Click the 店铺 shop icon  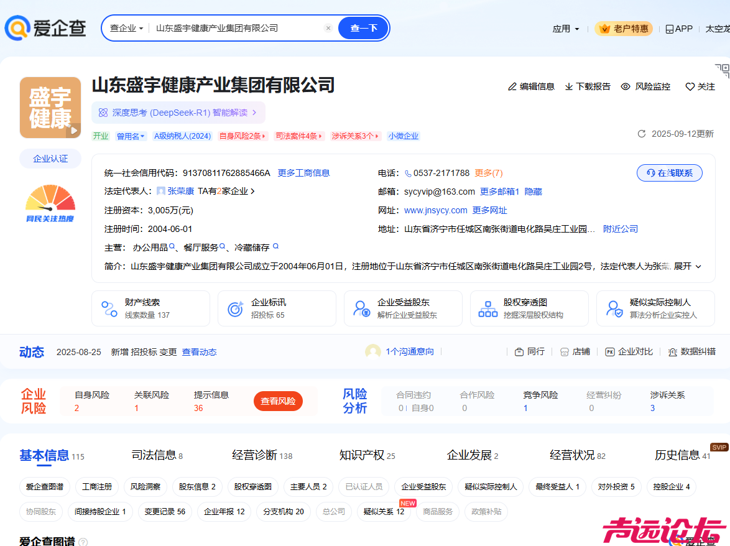(564, 352)
